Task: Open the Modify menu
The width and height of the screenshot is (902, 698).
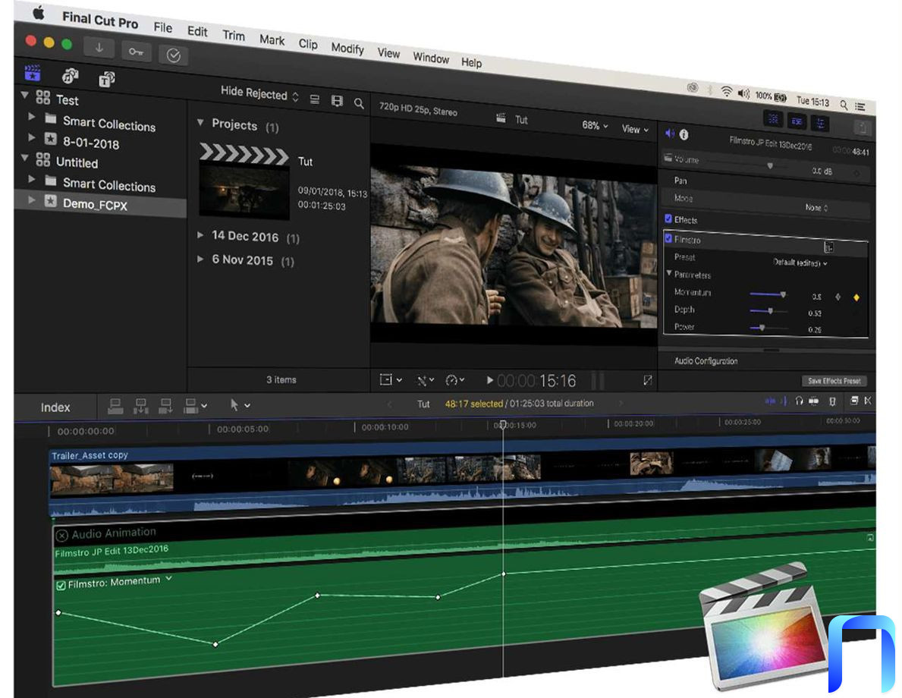Action: (347, 49)
